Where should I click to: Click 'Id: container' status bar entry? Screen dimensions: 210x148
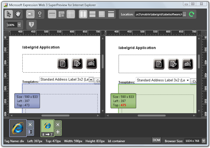click(x=116, y=141)
